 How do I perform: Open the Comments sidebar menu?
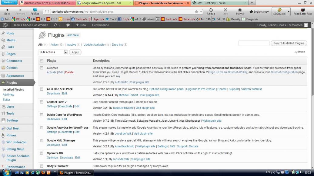coord(14,61)
